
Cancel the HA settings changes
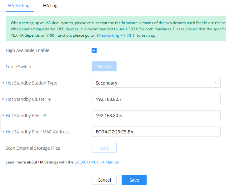click(x=104, y=180)
